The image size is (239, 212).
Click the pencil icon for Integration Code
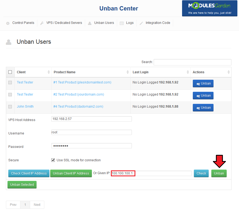coord(141,23)
